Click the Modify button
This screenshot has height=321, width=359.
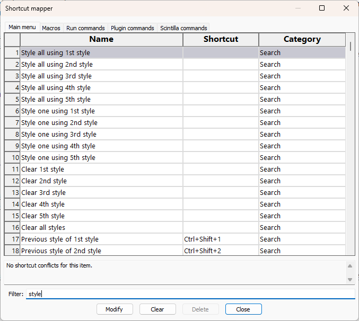click(115, 309)
